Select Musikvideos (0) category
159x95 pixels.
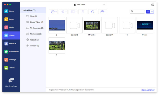pyautogui.click(x=33, y=34)
